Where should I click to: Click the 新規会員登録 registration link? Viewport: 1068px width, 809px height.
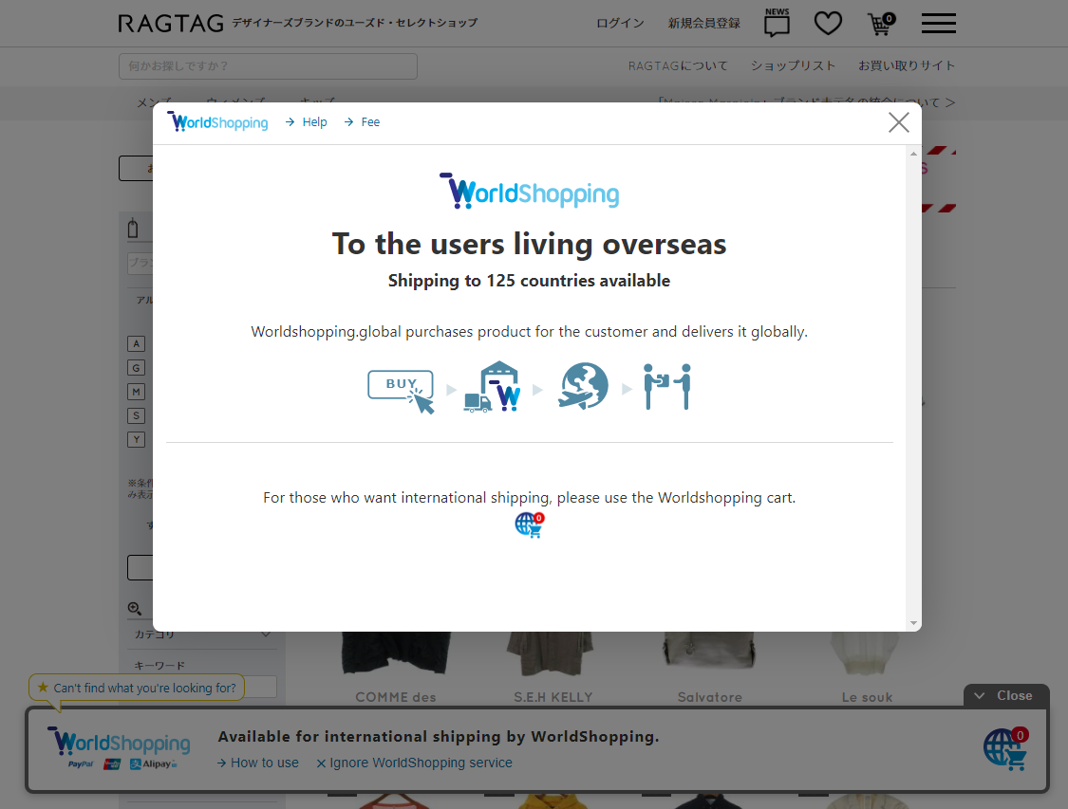703,23
